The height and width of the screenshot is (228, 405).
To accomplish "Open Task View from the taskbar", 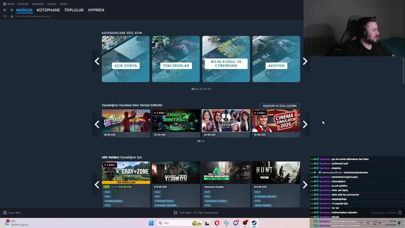I will [x=207, y=223].
